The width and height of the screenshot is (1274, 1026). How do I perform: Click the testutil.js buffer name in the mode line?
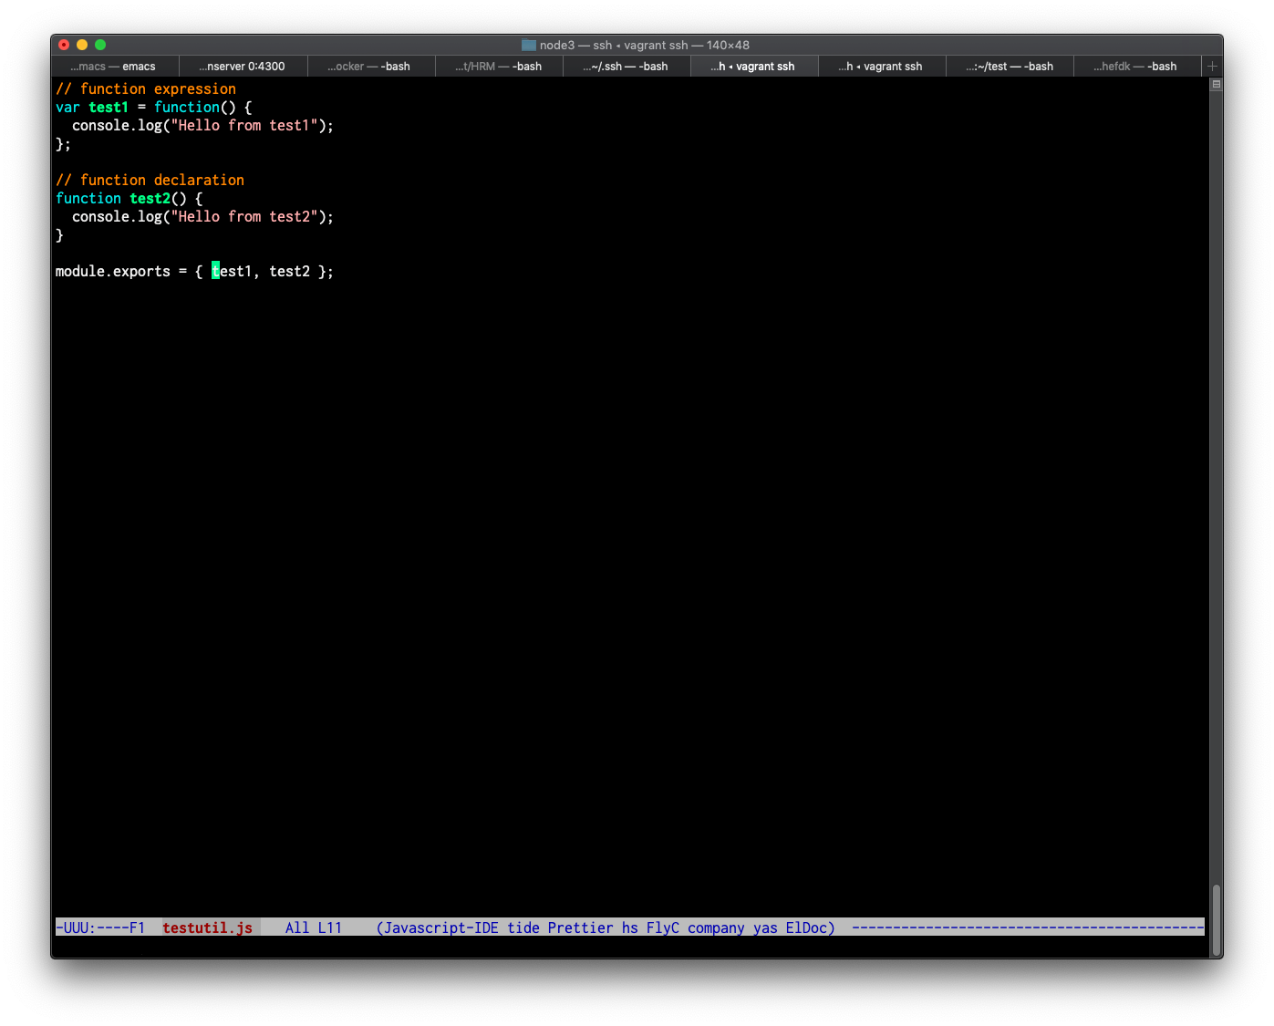tap(207, 928)
